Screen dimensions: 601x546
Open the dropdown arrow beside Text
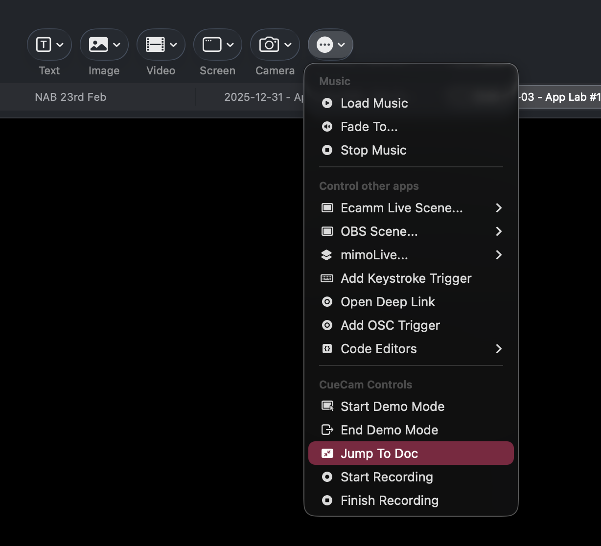pyautogui.click(x=60, y=45)
